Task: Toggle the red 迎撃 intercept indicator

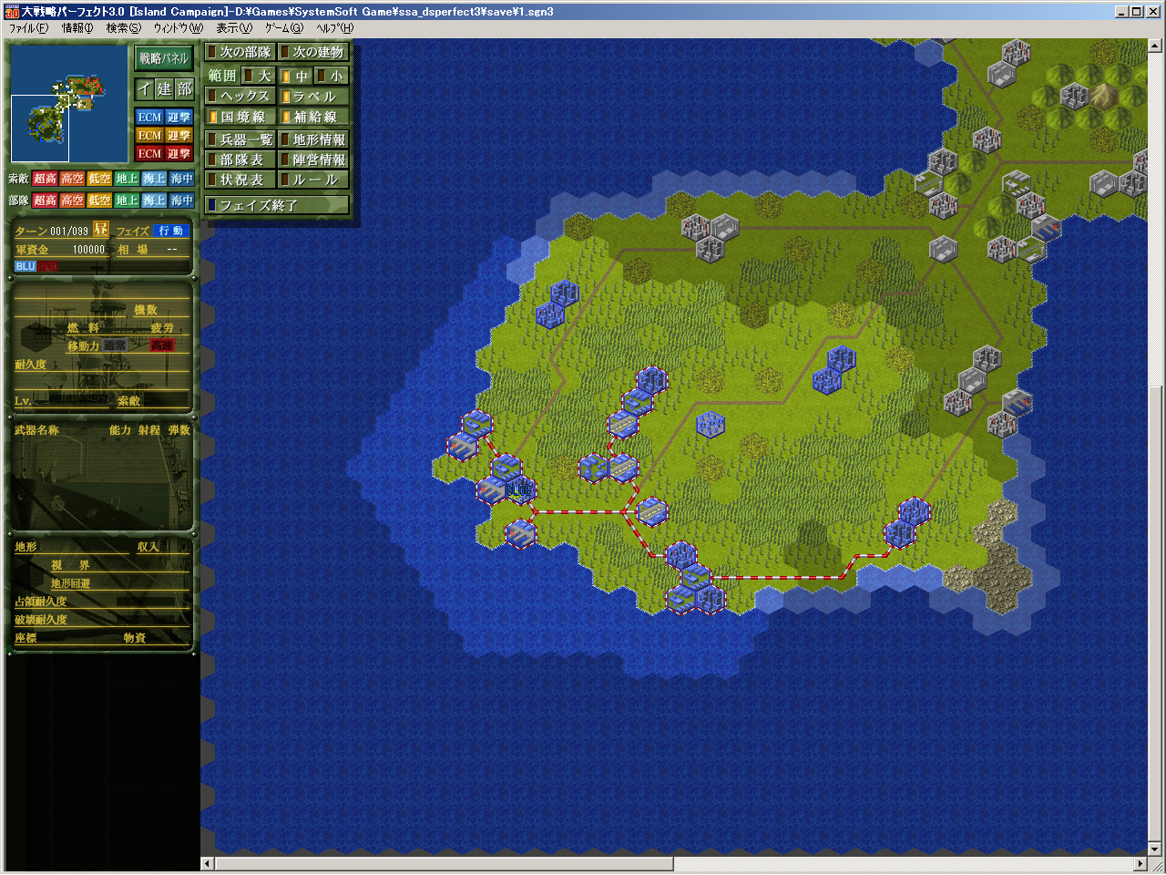Action: tap(179, 153)
